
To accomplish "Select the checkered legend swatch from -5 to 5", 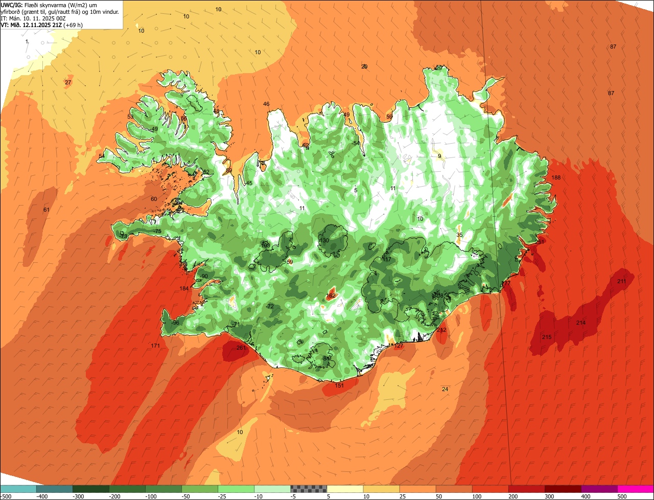I will click(x=309, y=489).
